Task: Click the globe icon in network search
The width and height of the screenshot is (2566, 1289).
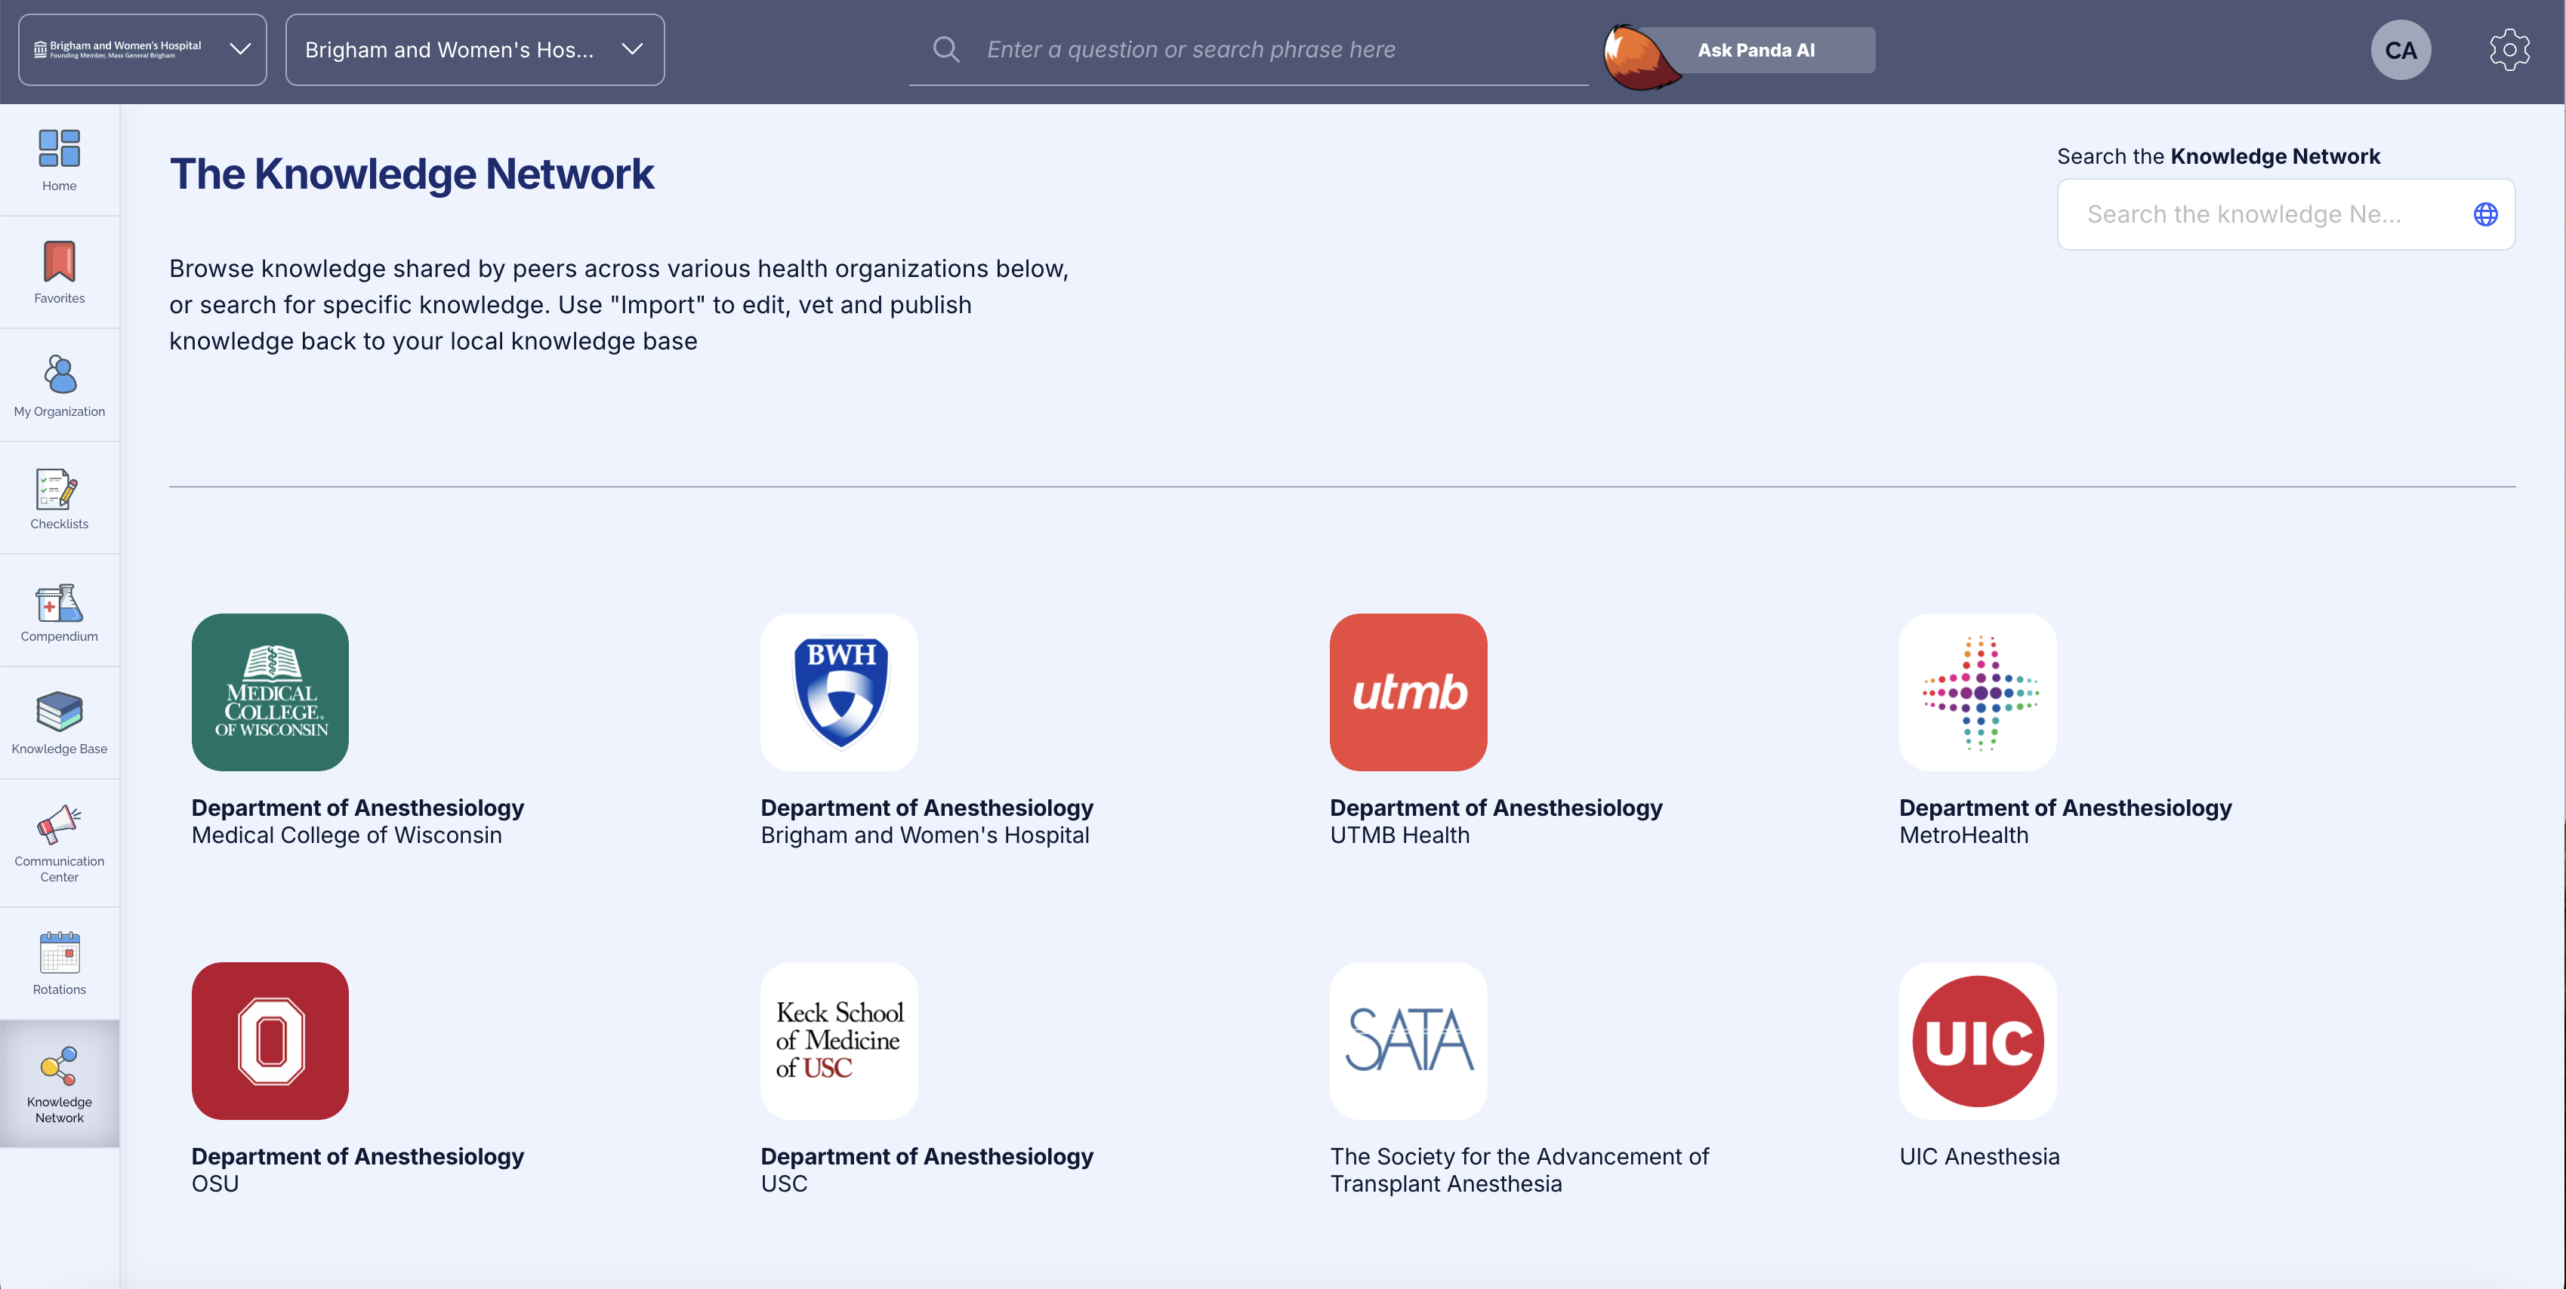Action: coord(2485,214)
